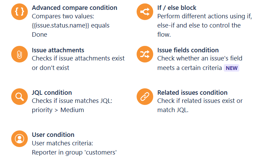Click the magnifying glass JQL condition icon
Image resolution: width=261 pixels, height=163 pixels.
(19, 96)
